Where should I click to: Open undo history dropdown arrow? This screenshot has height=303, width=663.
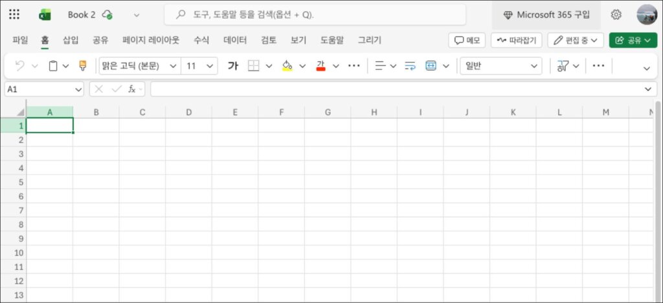point(35,67)
